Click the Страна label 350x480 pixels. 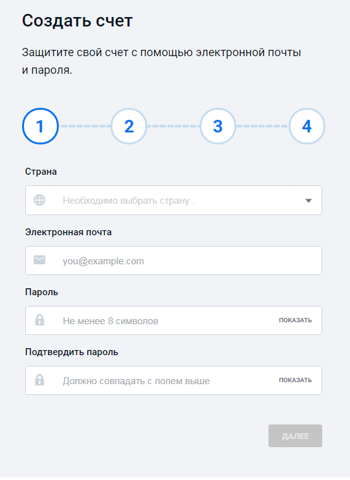41,172
